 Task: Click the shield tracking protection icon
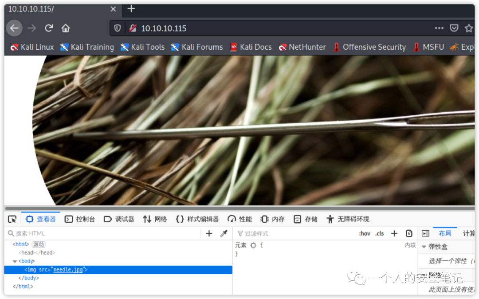click(x=117, y=28)
